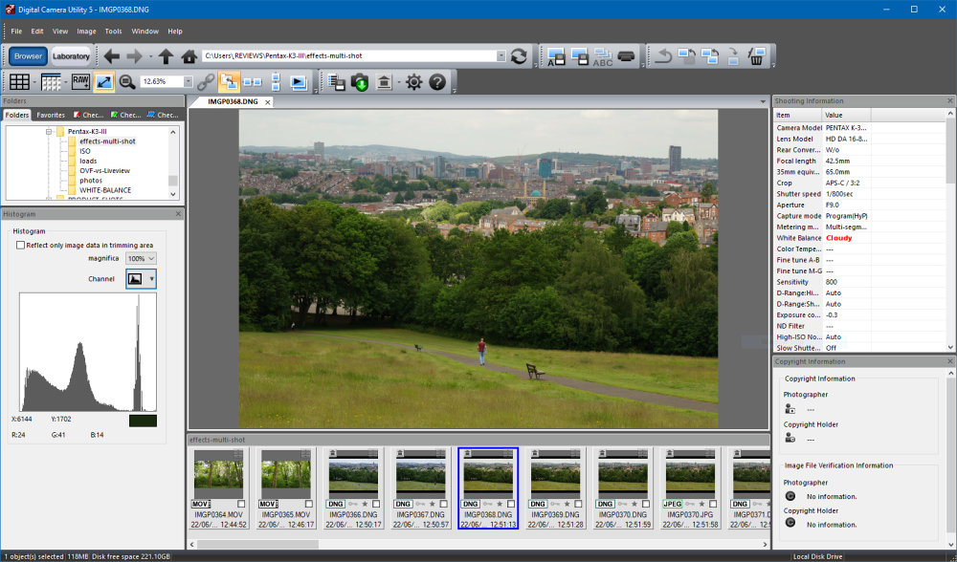This screenshot has height=562, width=957.
Task: Click the trash can delete icon
Action: (x=757, y=56)
